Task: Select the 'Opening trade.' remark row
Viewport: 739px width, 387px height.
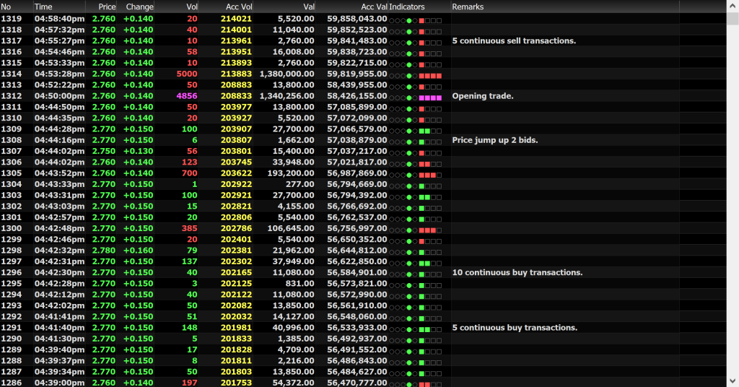Action: point(482,96)
